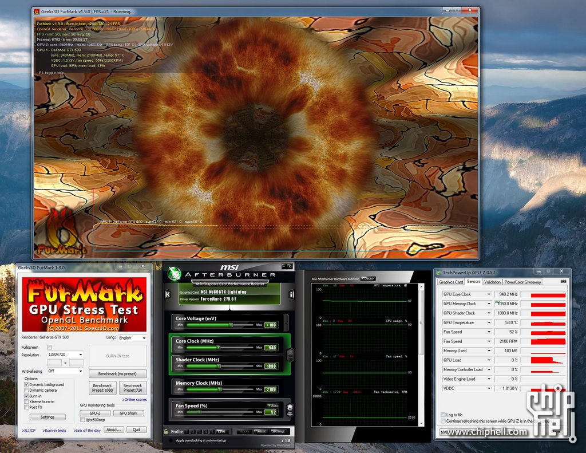Screen dimensions: 586x453
Task: Select Afterburner profile slot 5
Action: pyautogui.click(x=212, y=431)
